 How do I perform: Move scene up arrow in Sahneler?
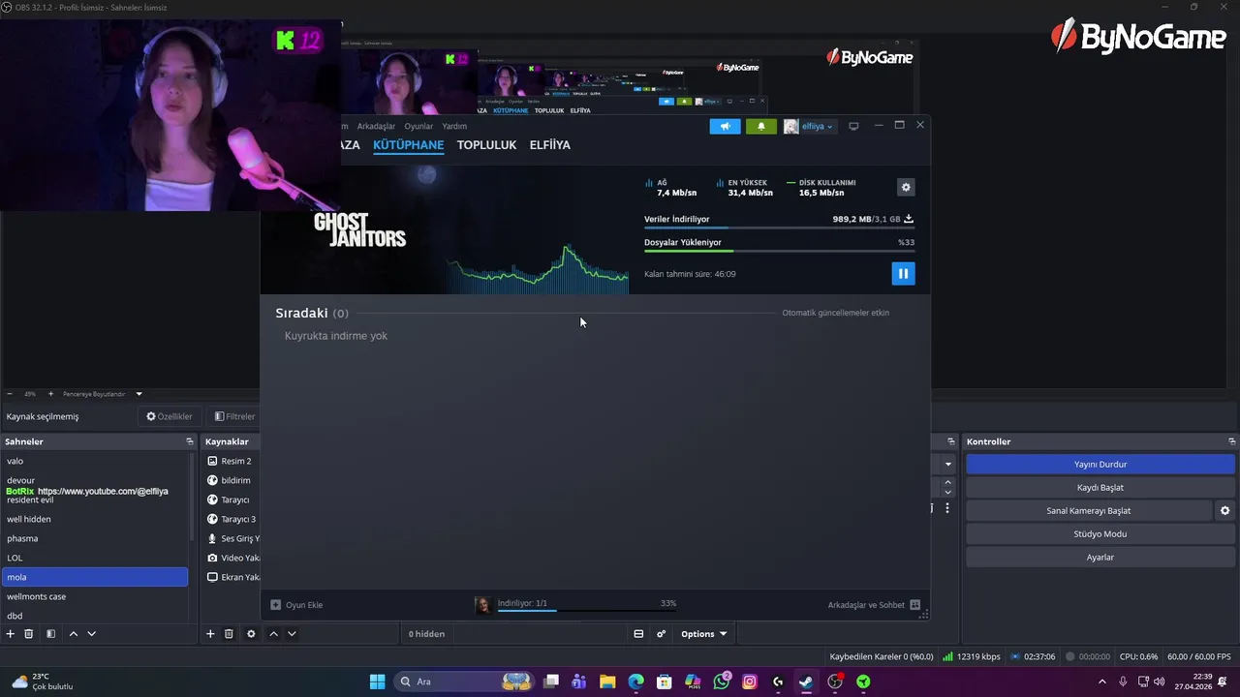tap(73, 634)
